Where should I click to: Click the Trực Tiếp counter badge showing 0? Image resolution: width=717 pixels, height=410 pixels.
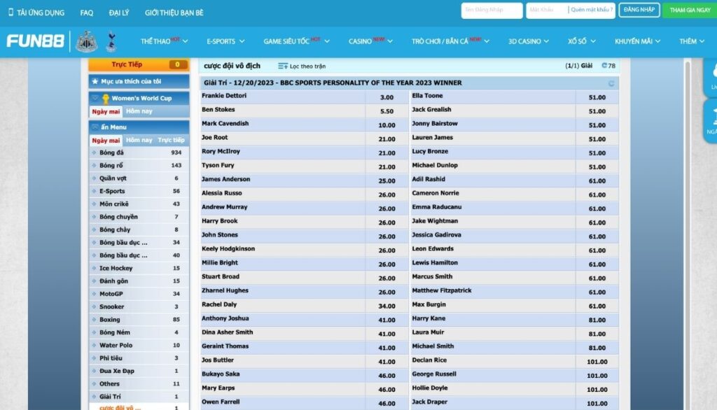[177, 64]
